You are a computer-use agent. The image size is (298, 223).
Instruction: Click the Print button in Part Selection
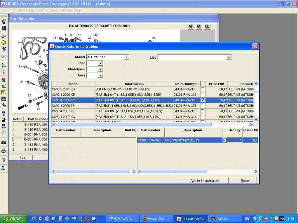tap(22, 158)
